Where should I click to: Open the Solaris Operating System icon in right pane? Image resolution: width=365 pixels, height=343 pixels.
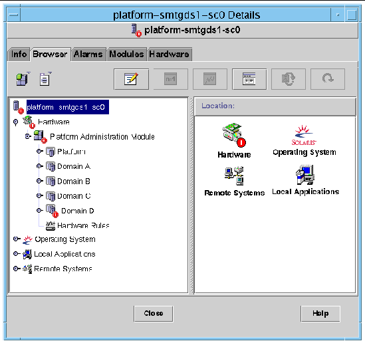(304, 135)
